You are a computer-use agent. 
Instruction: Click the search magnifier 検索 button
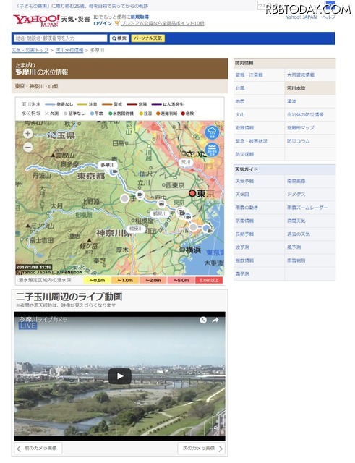point(119,38)
